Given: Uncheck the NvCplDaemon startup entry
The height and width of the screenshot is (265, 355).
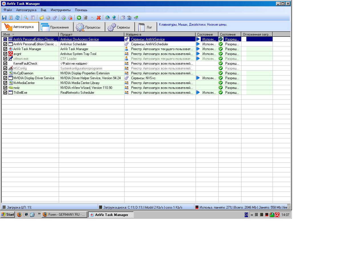Looking at the screenshot, I should coord(5,73).
